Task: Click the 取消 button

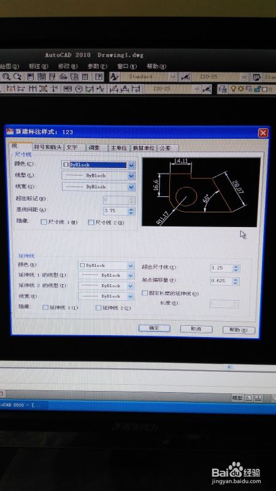Action: coord(196,329)
